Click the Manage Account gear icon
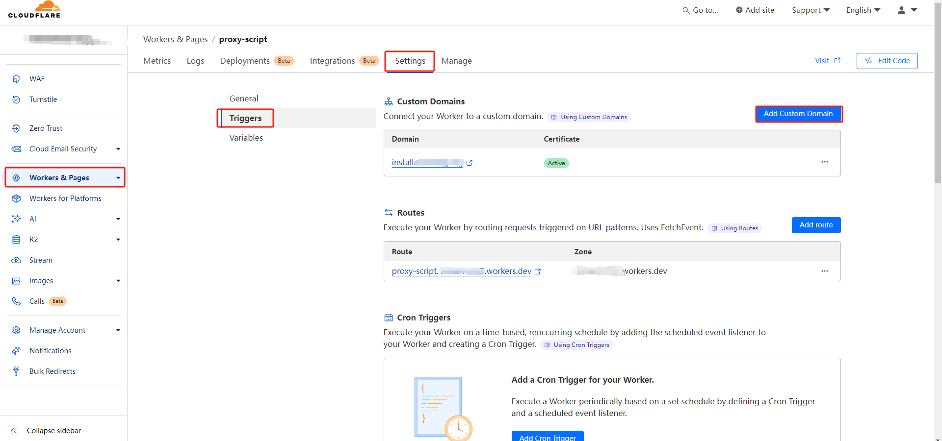 pyautogui.click(x=16, y=330)
